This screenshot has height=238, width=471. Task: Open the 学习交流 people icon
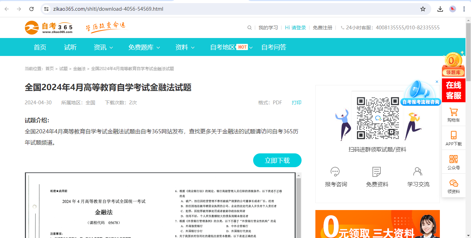(418, 172)
